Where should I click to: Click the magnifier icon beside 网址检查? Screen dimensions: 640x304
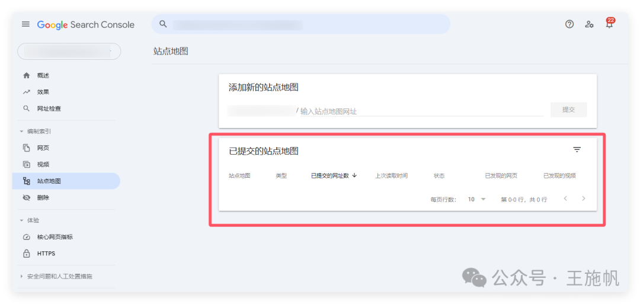tap(27, 108)
